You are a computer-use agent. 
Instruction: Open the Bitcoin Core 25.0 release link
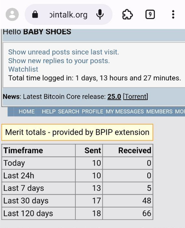coord(114,96)
